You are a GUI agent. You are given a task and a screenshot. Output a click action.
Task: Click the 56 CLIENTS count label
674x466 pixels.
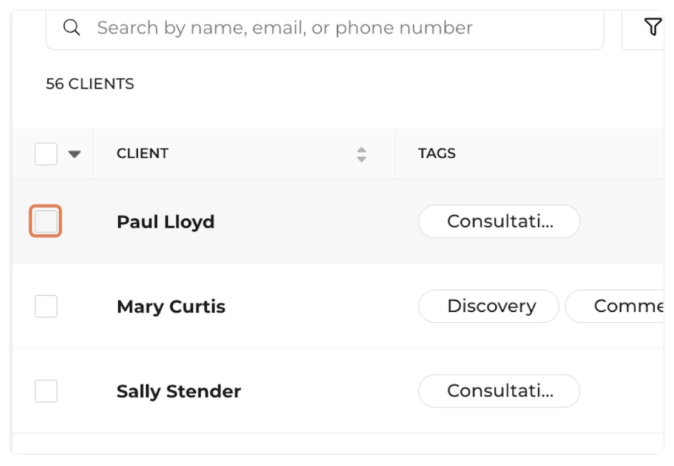pos(90,84)
